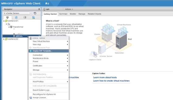Switch to the Manage tab
This screenshot has width=173, height=100.
pyautogui.click(x=82, y=14)
